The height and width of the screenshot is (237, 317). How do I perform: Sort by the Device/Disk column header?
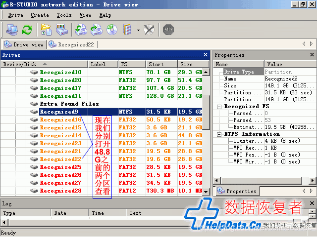coord(44,64)
